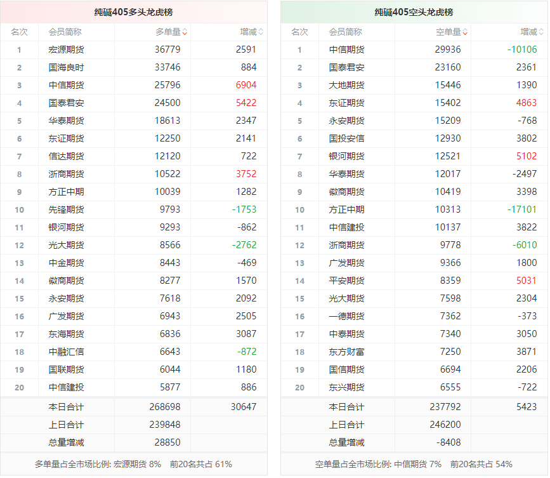Select 信达期货 row name
550x478 pixels.
(67, 156)
